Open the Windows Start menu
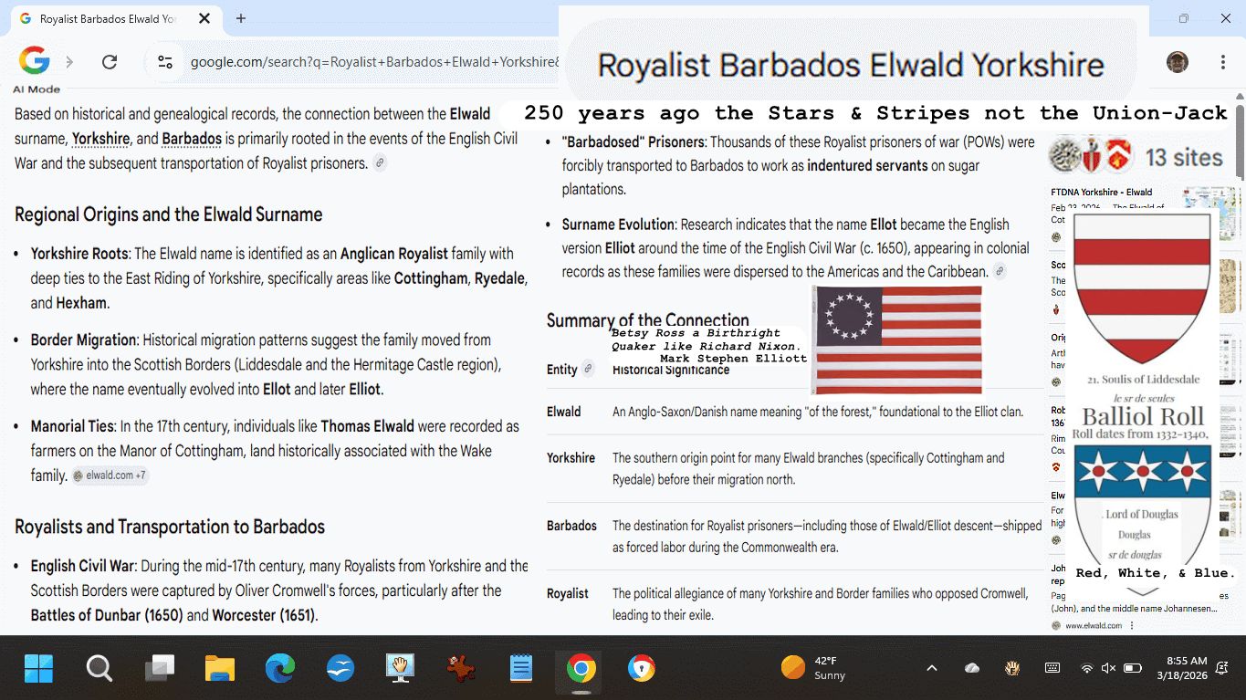 click(39, 669)
